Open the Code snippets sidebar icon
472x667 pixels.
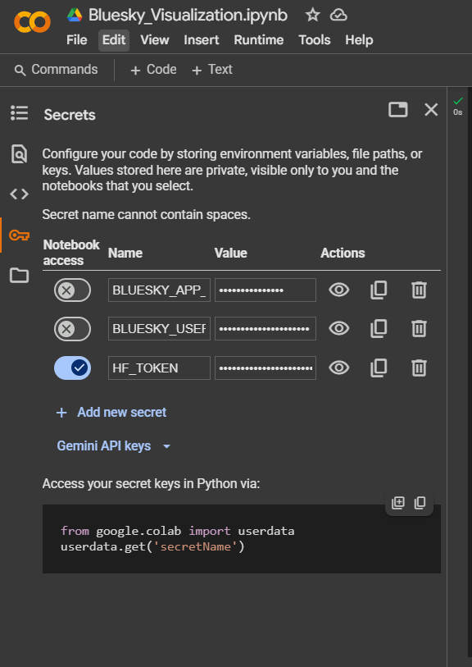coord(19,194)
